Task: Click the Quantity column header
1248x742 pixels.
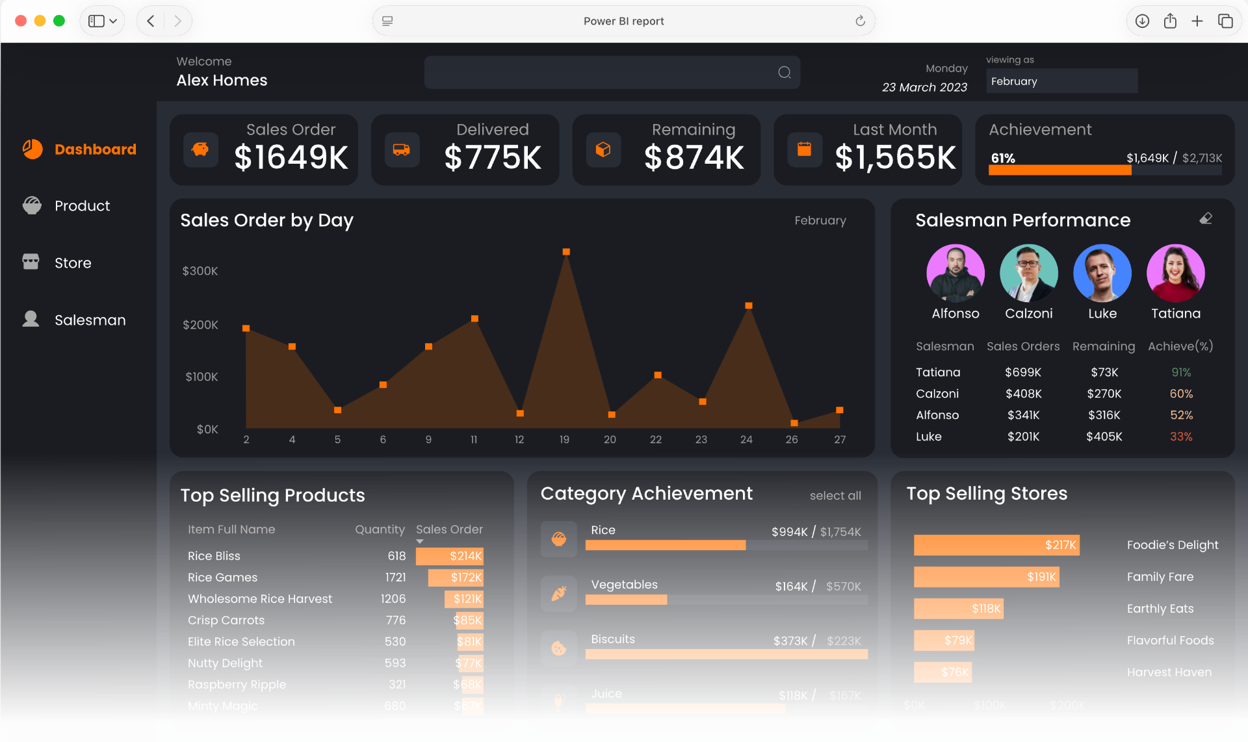Action: click(380, 530)
